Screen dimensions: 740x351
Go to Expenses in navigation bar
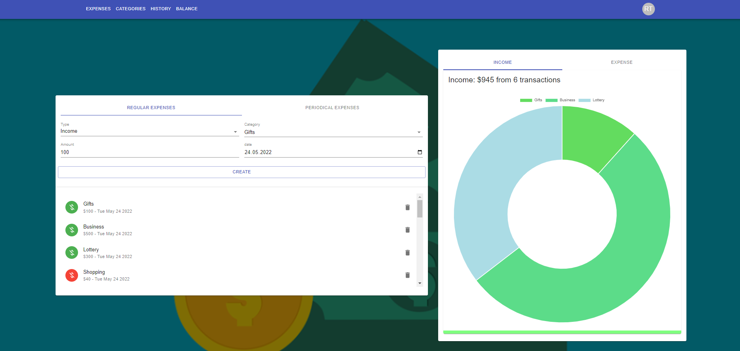(x=98, y=9)
